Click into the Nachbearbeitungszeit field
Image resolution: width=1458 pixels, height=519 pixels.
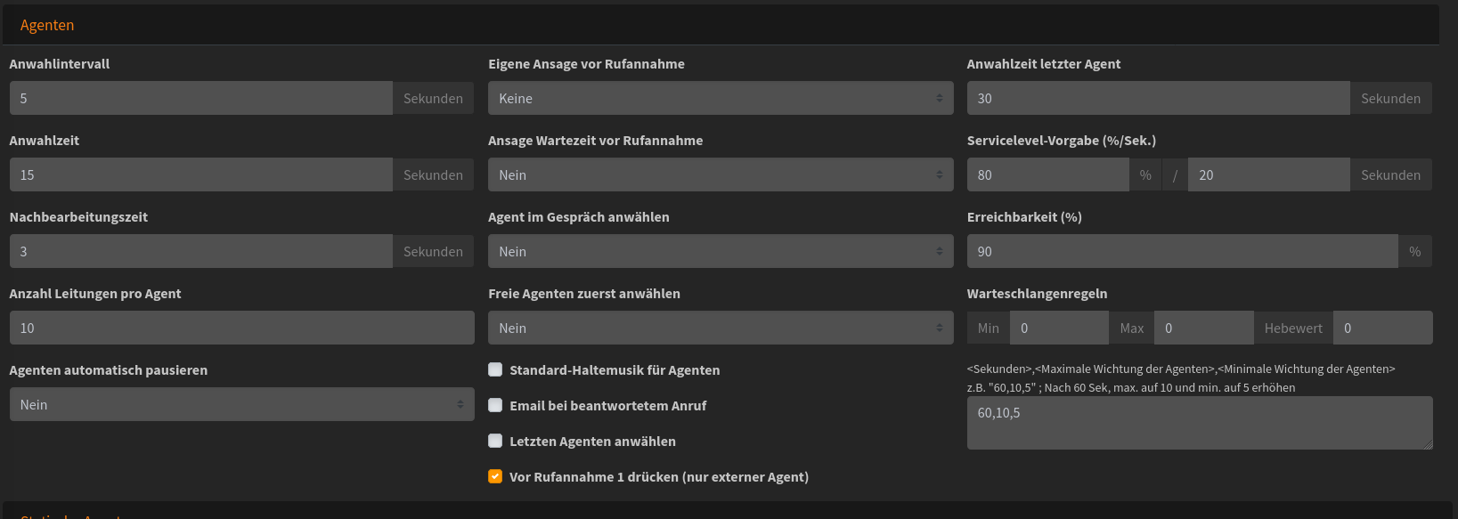[200, 251]
